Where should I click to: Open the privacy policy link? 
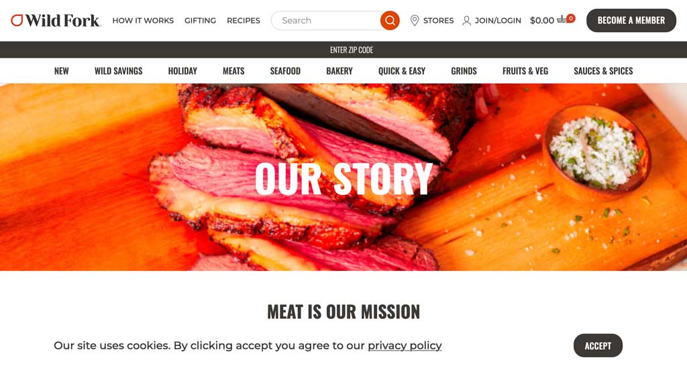pos(405,346)
